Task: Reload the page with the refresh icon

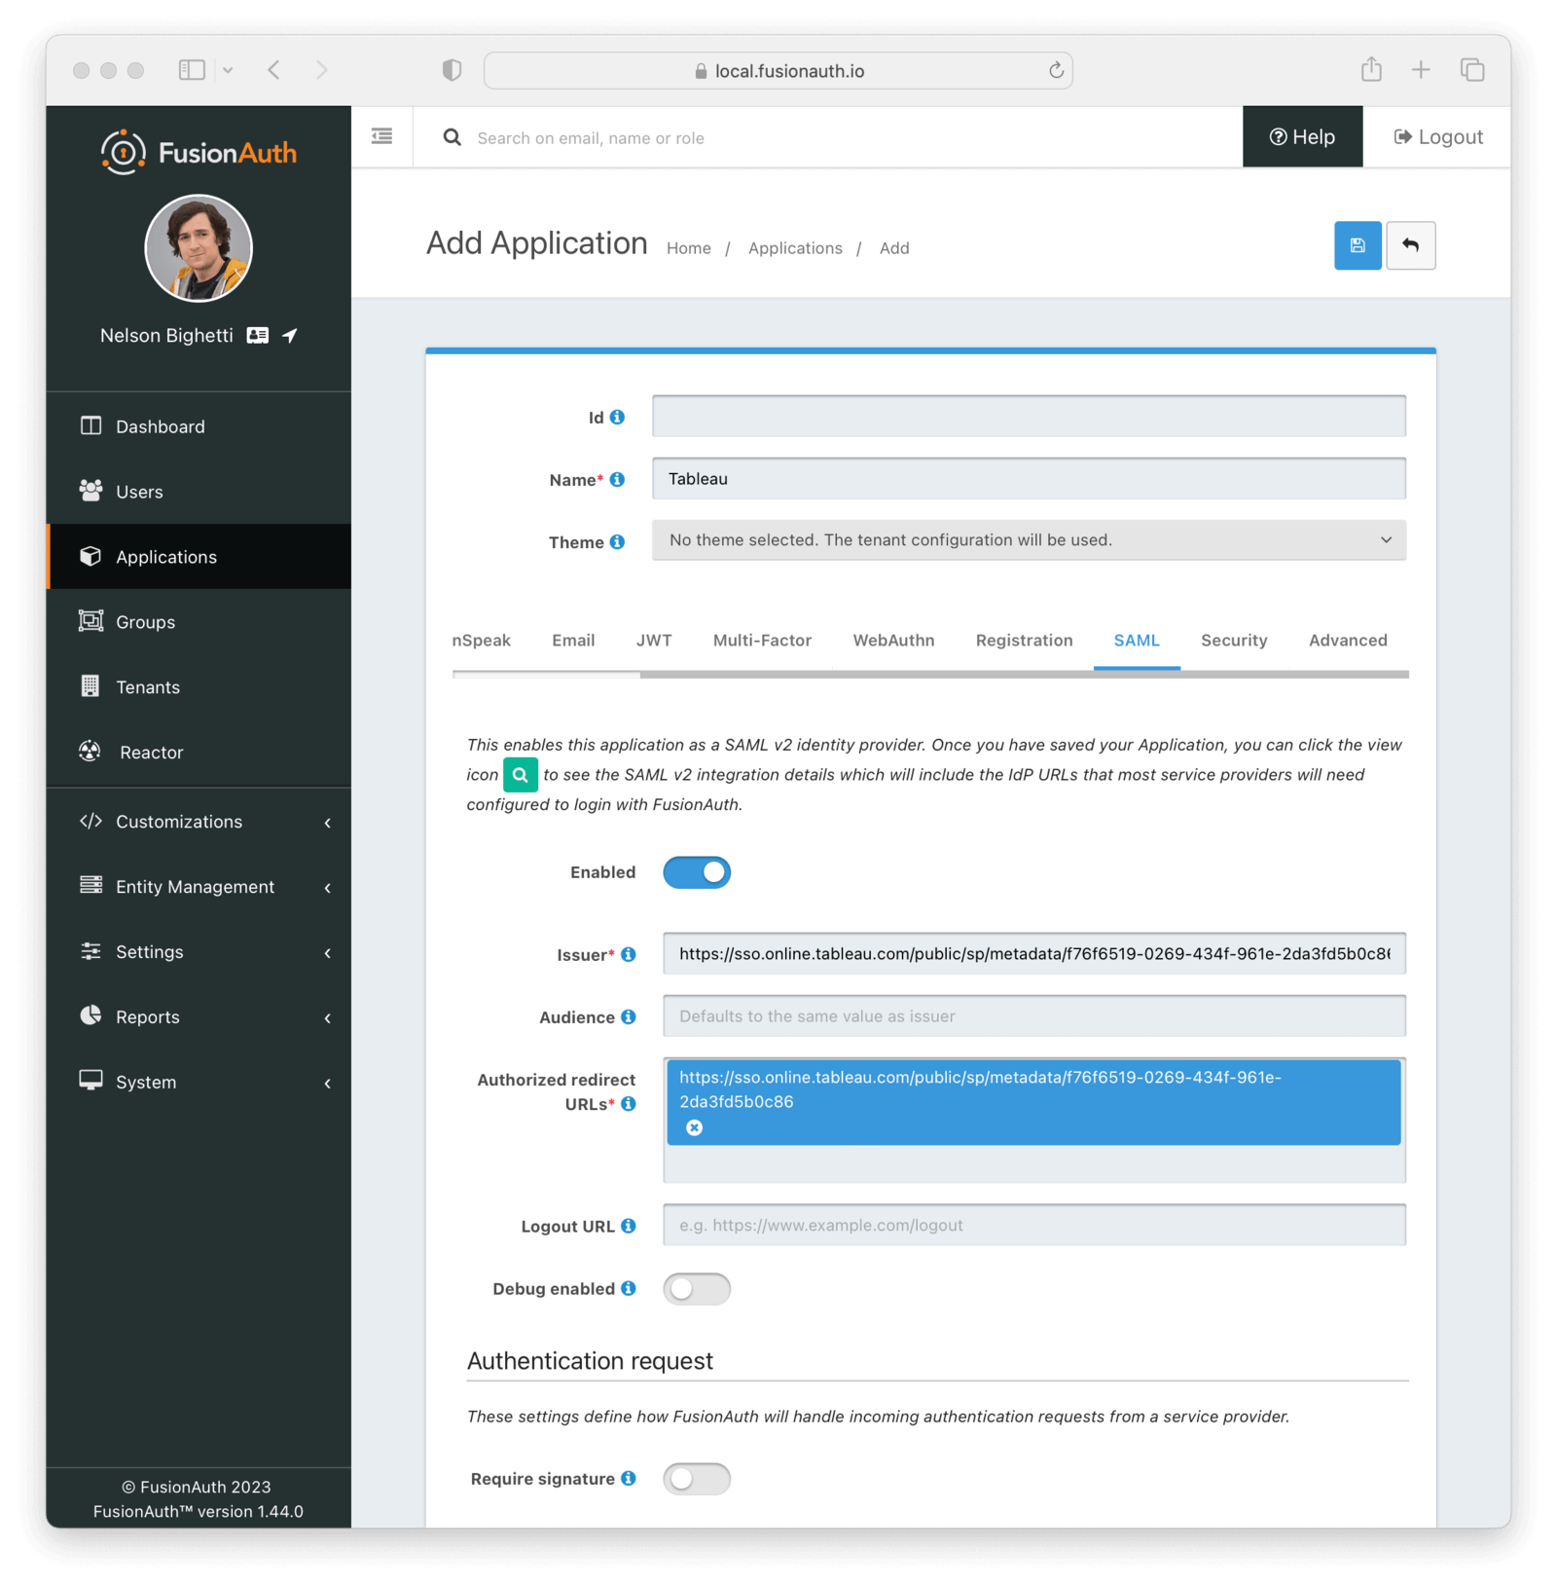Action: [1056, 70]
